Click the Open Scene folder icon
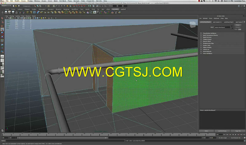This screenshot has width=246, height=145. coord(16,6)
